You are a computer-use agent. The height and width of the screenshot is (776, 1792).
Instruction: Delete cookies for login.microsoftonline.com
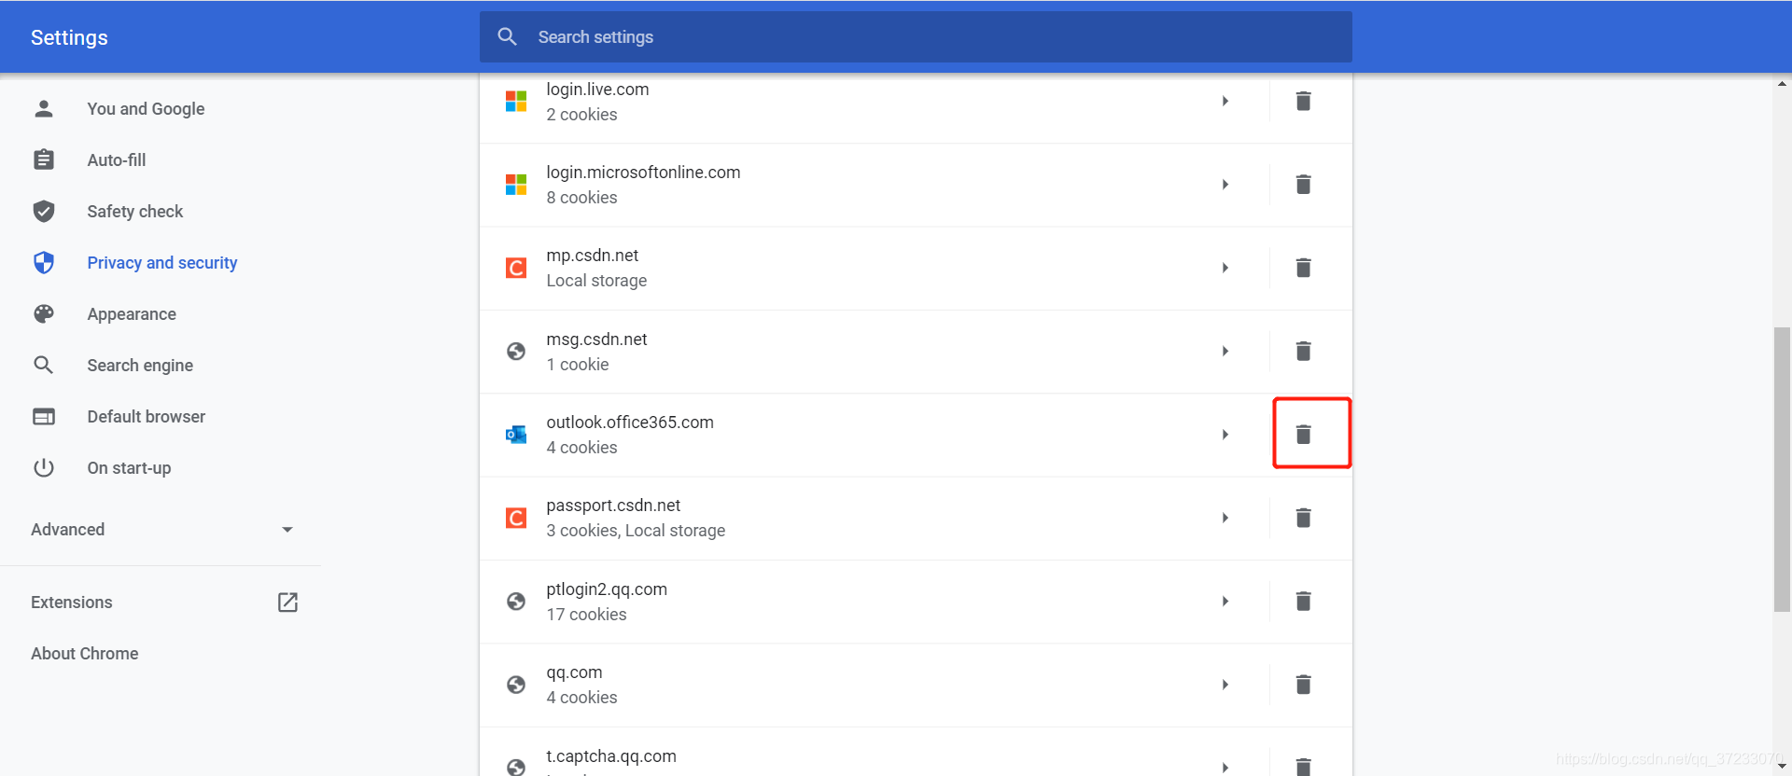tap(1303, 184)
